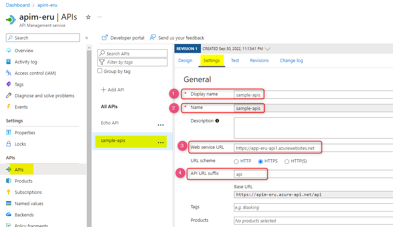Click the Developer portal external link icon
The width and height of the screenshot is (393, 227).
click(105, 38)
